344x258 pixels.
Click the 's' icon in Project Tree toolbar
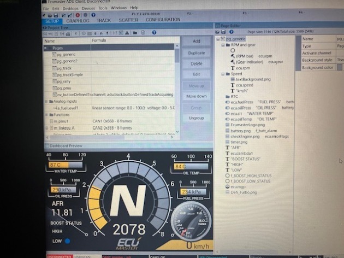(x=95, y=33)
